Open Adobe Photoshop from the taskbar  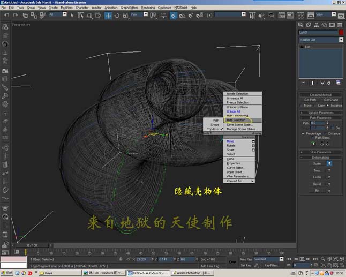click(192, 273)
